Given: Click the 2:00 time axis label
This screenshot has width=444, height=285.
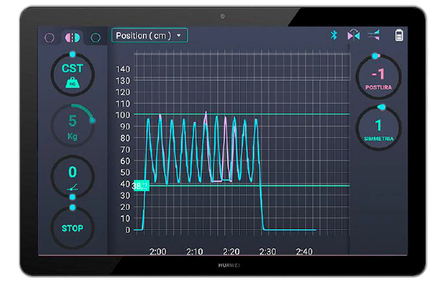Looking at the screenshot, I should point(158,251).
